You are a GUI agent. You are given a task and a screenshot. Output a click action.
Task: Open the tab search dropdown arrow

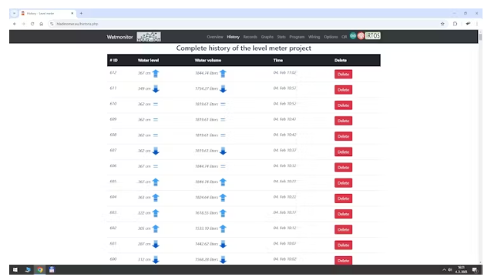tap(14, 13)
